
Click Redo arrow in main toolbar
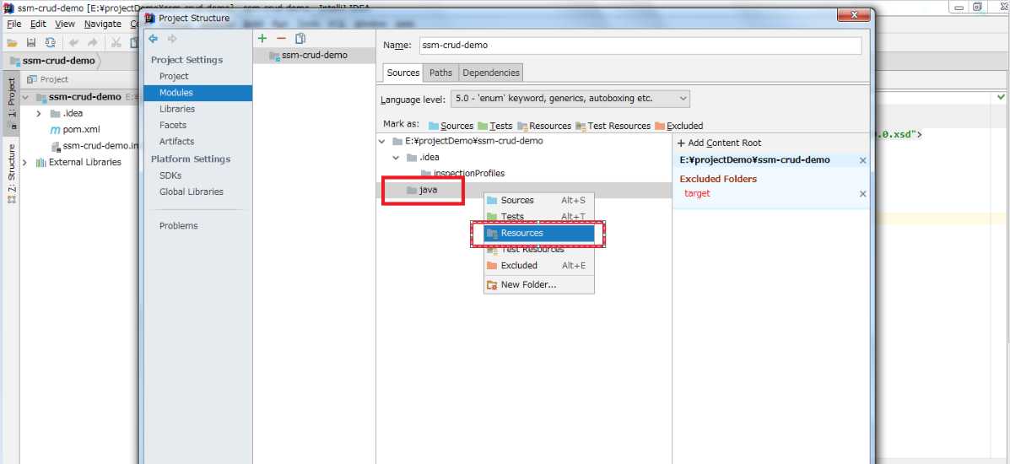click(92, 42)
